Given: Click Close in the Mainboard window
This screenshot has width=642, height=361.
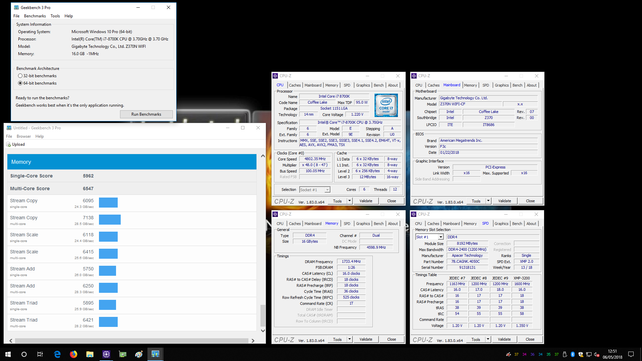Looking at the screenshot, I should [x=530, y=201].
